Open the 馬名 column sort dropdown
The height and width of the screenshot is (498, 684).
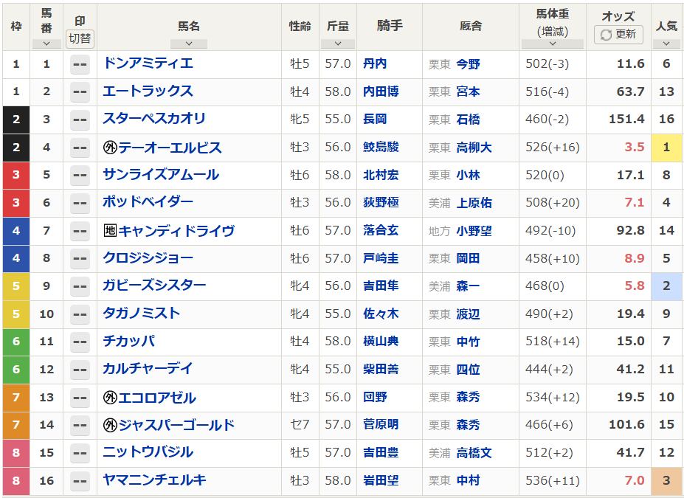(x=189, y=44)
